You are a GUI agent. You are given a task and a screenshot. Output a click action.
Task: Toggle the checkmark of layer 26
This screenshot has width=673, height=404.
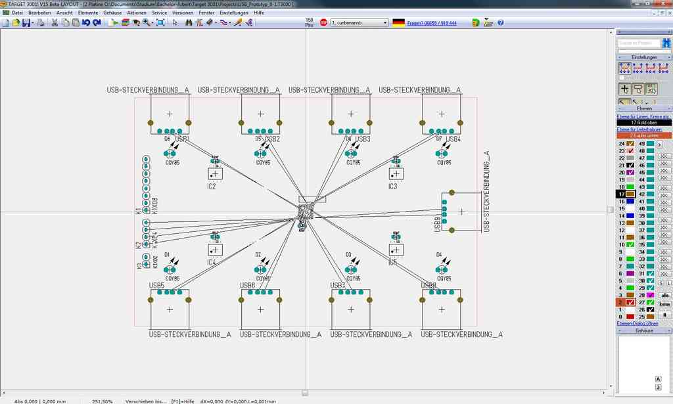(x=650, y=309)
